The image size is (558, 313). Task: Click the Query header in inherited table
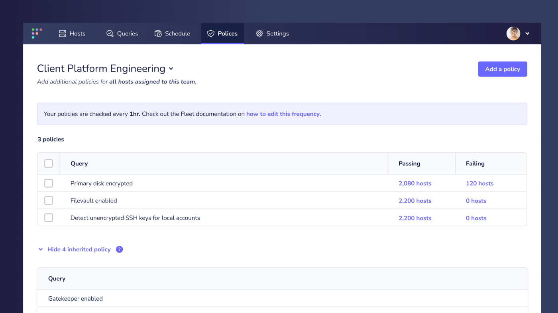pos(57,278)
